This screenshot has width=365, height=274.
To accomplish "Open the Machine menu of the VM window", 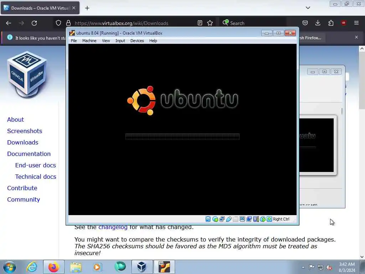I will pyautogui.click(x=89, y=41).
